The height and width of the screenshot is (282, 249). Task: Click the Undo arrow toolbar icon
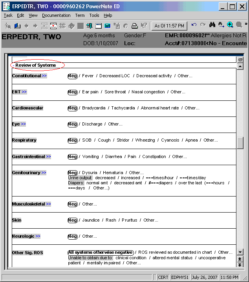click(x=194, y=25)
